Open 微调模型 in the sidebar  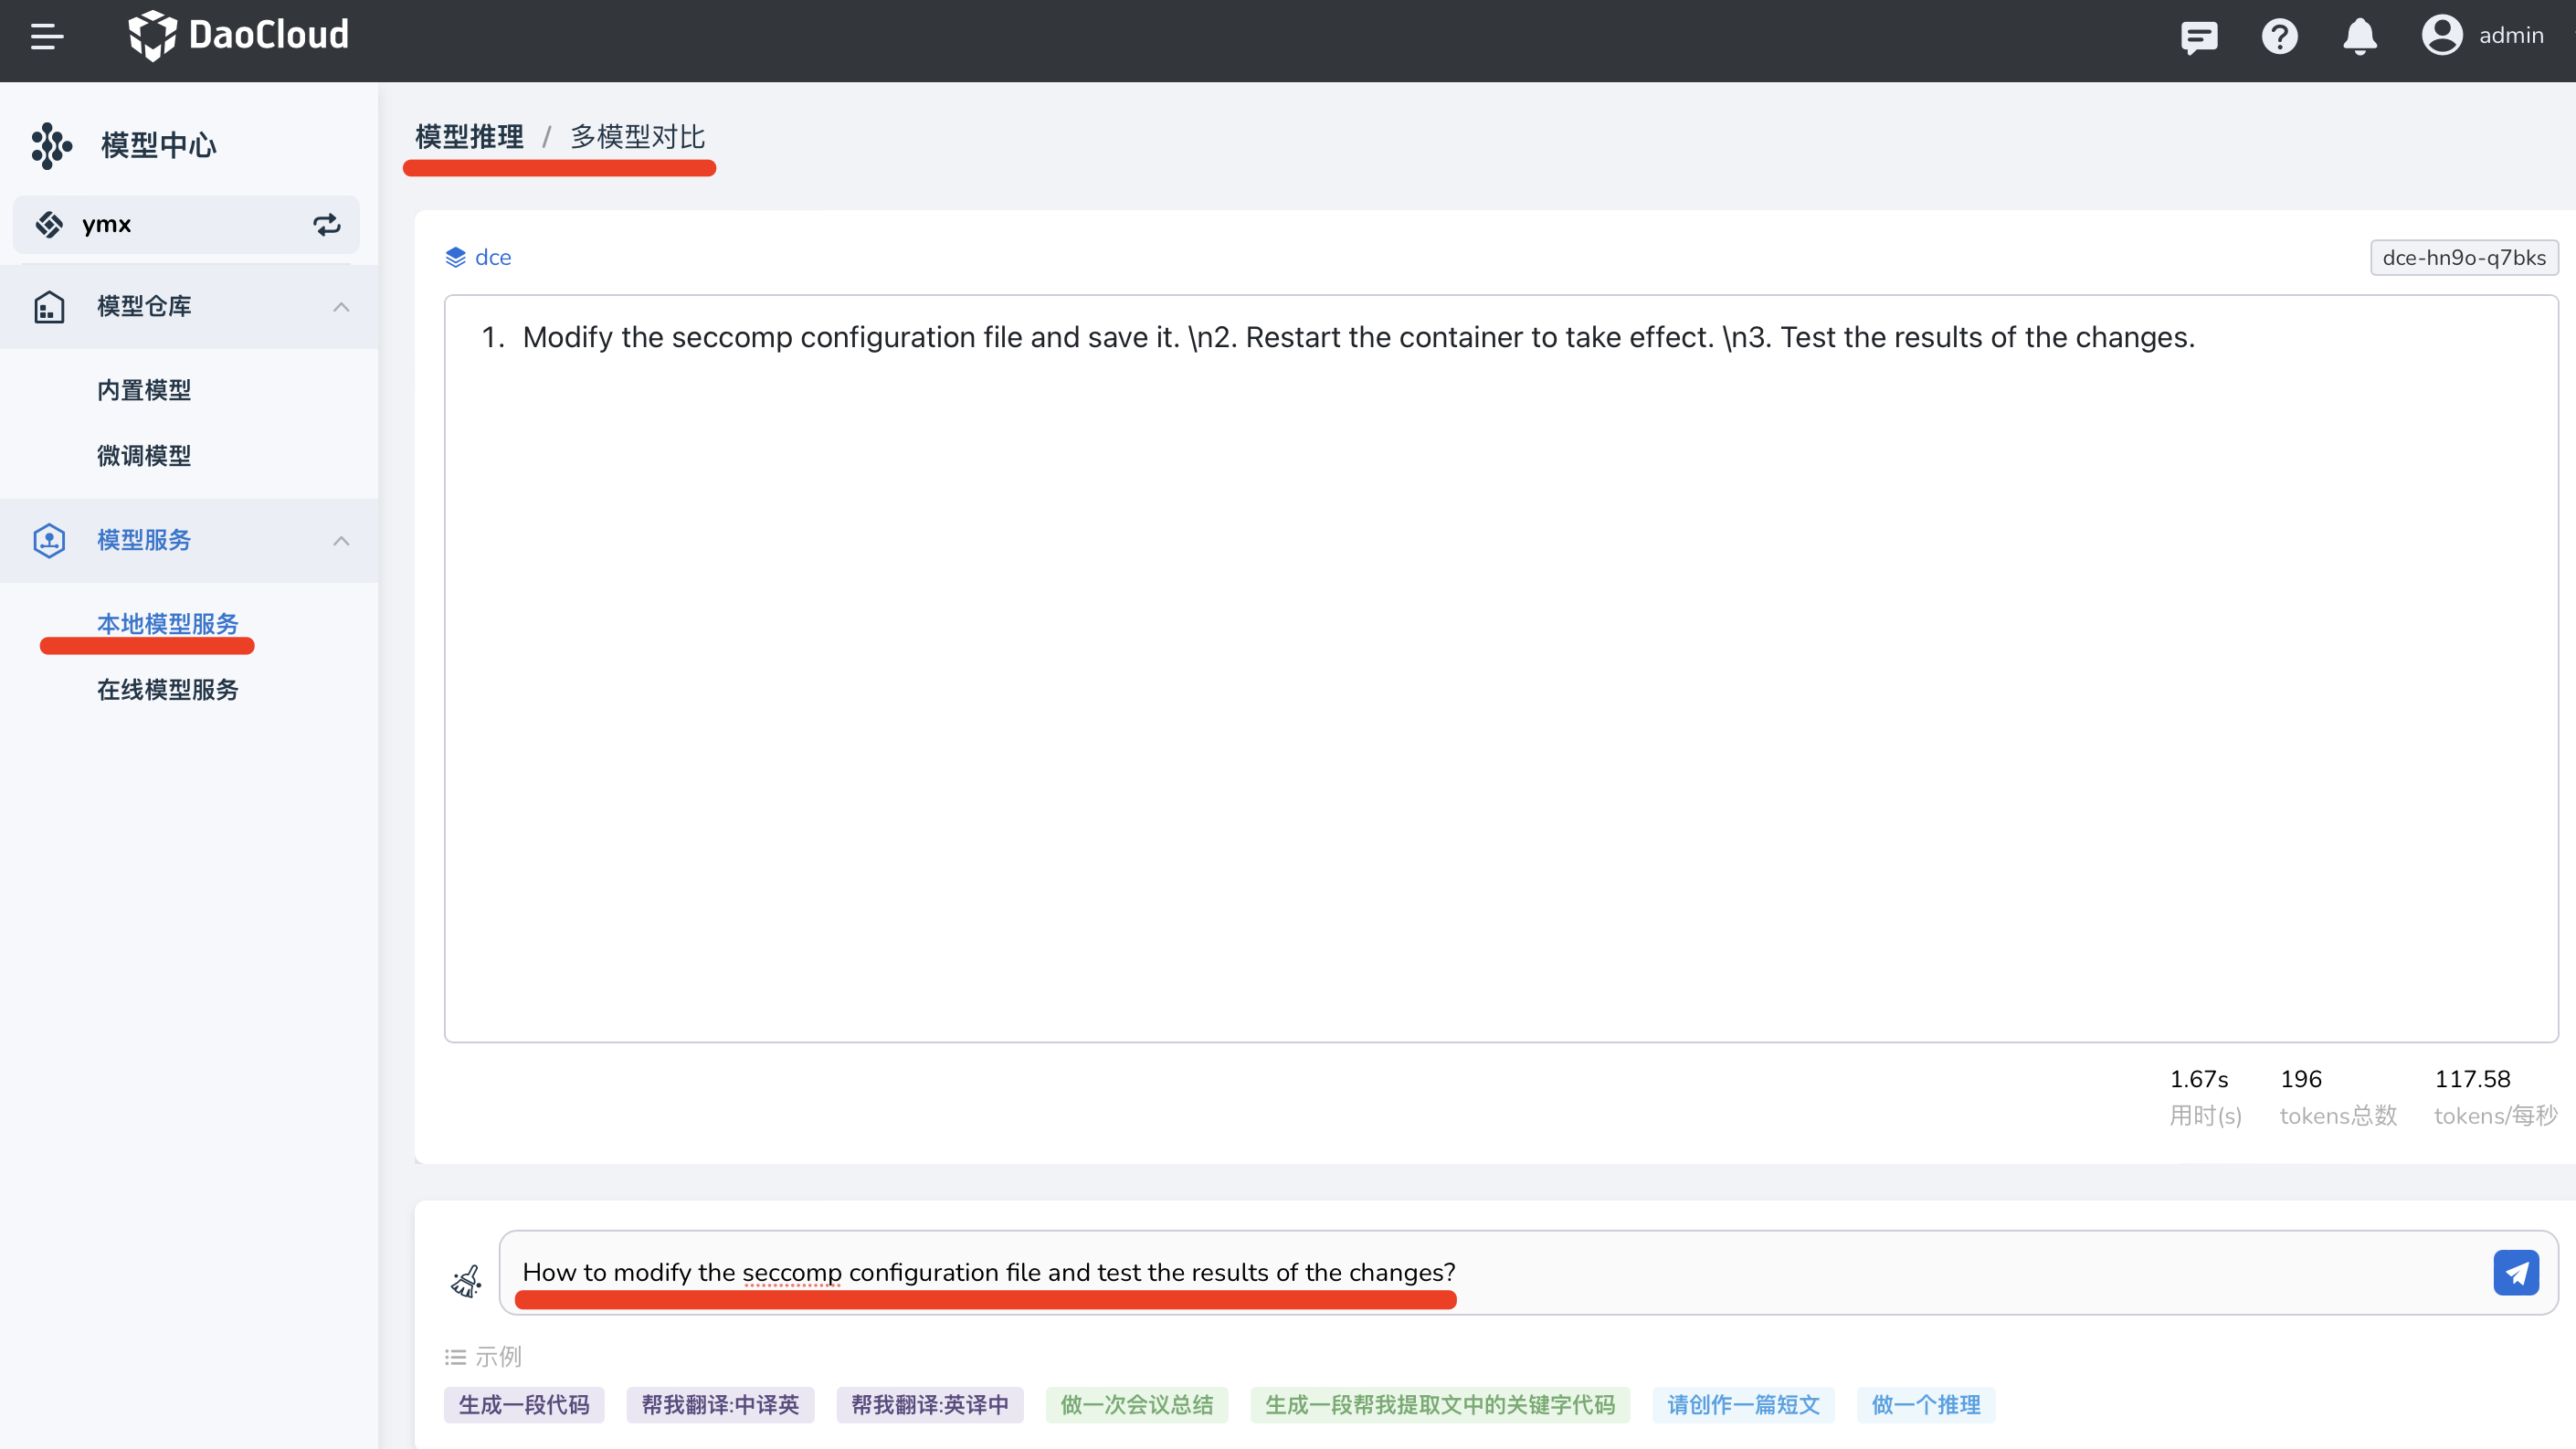[144, 456]
